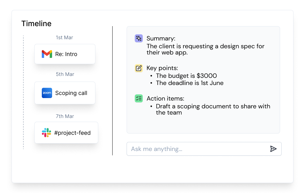Click the yellow pencil Key points icon
305x193 pixels.
[138, 68]
